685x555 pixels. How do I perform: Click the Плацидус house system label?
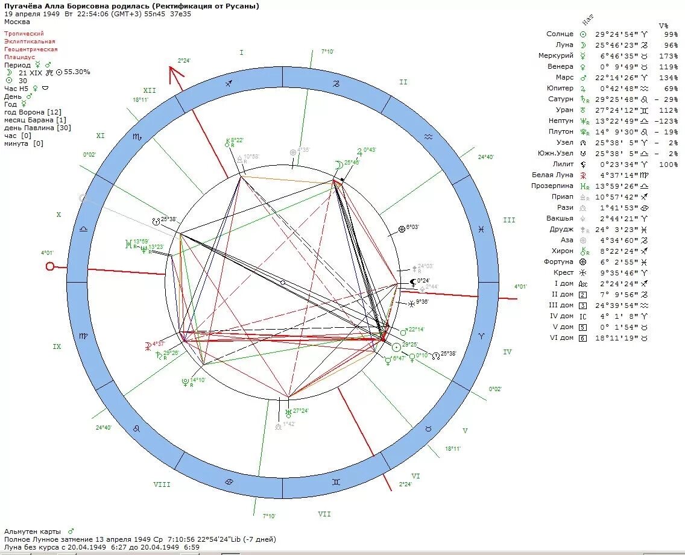pos(20,57)
